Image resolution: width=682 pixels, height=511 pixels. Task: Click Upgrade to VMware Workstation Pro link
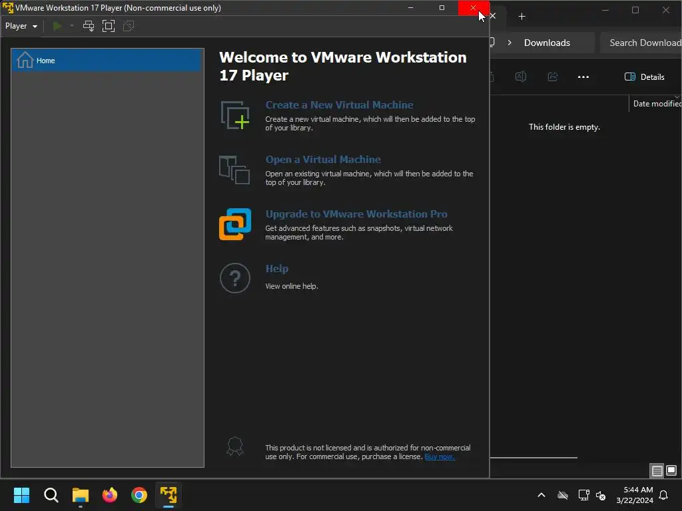(x=356, y=214)
